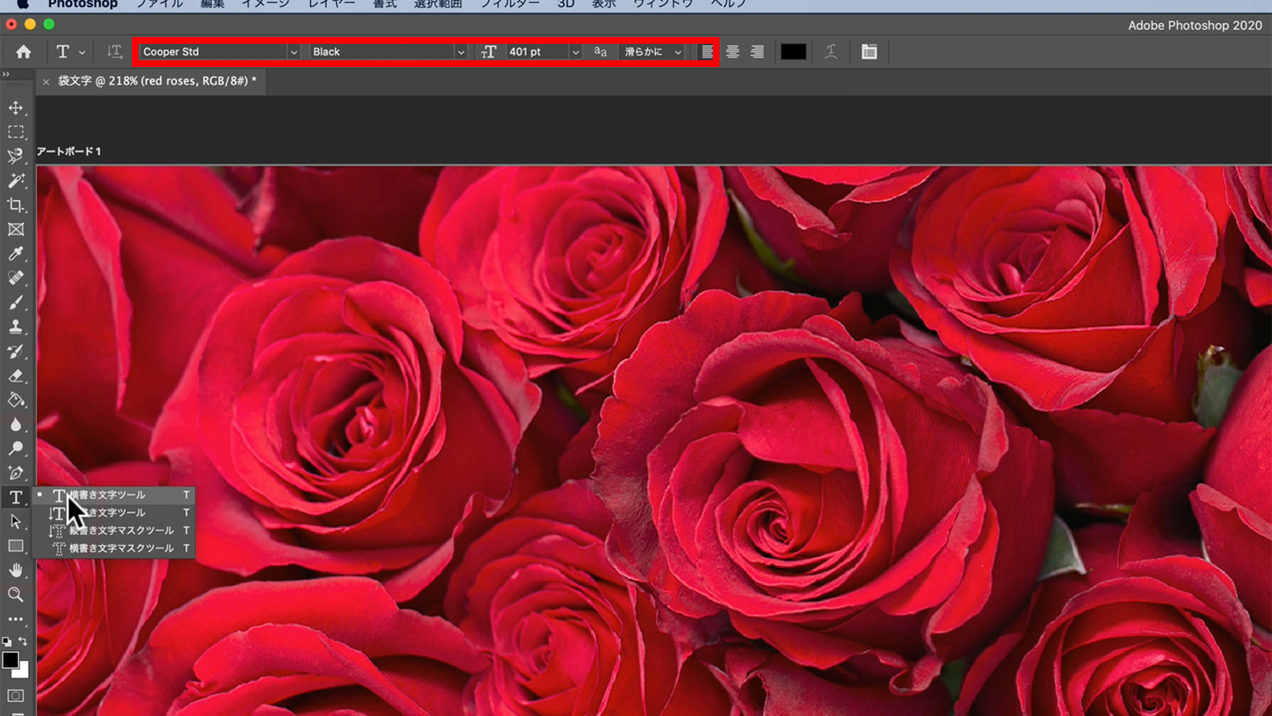
Task: Select the Blur tool
Action: (16, 424)
